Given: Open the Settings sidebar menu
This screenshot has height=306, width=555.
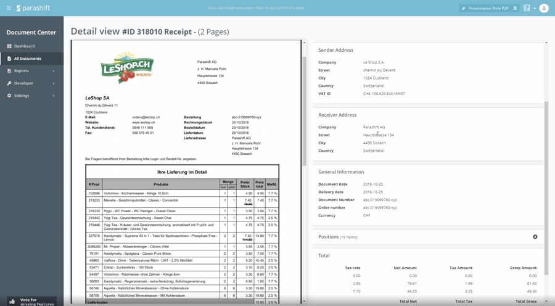Looking at the screenshot, I should coord(32,96).
